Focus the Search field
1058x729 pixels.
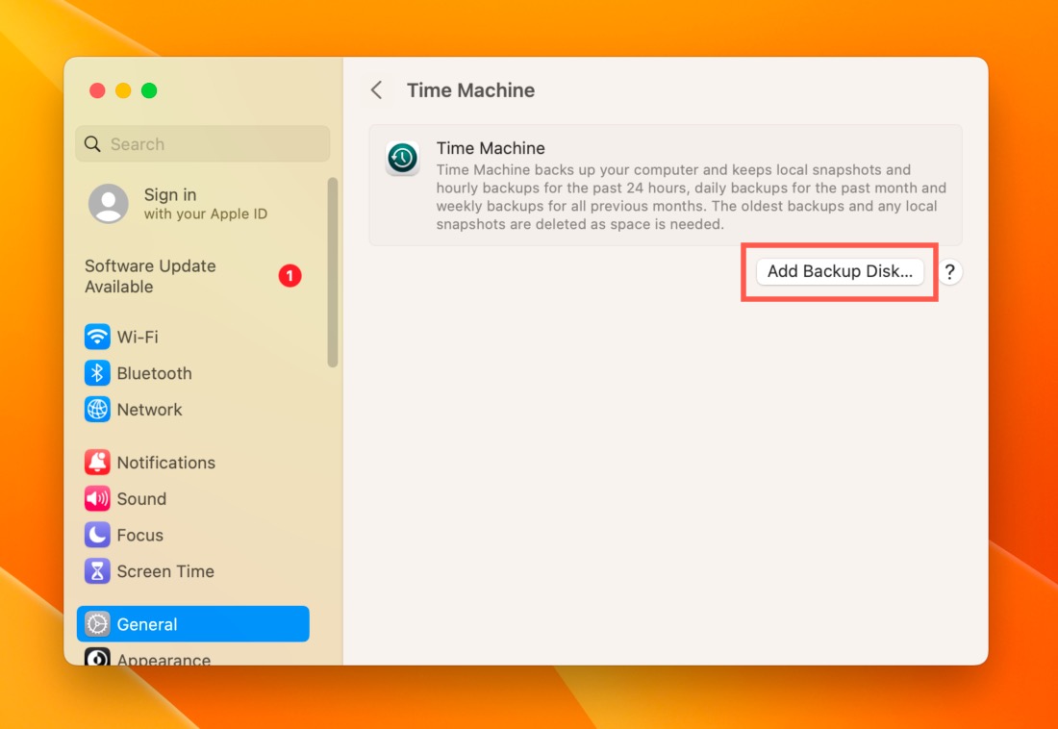click(x=202, y=143)
